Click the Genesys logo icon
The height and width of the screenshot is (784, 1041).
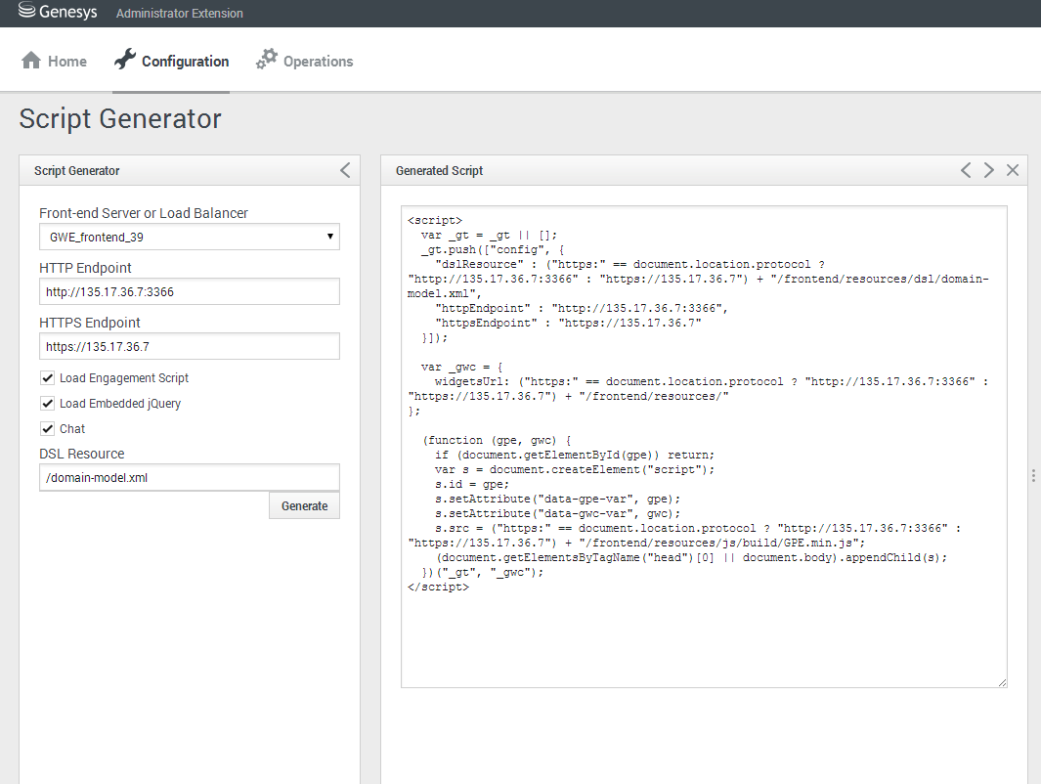(x=27, y=13)
